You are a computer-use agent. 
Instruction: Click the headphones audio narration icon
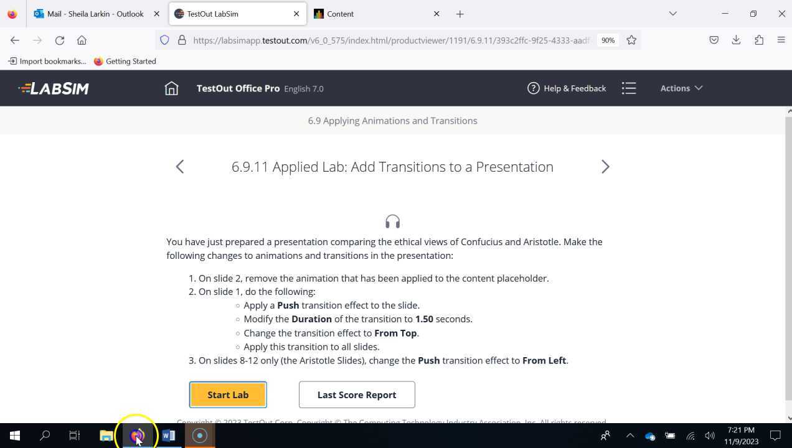click(392, 221)
